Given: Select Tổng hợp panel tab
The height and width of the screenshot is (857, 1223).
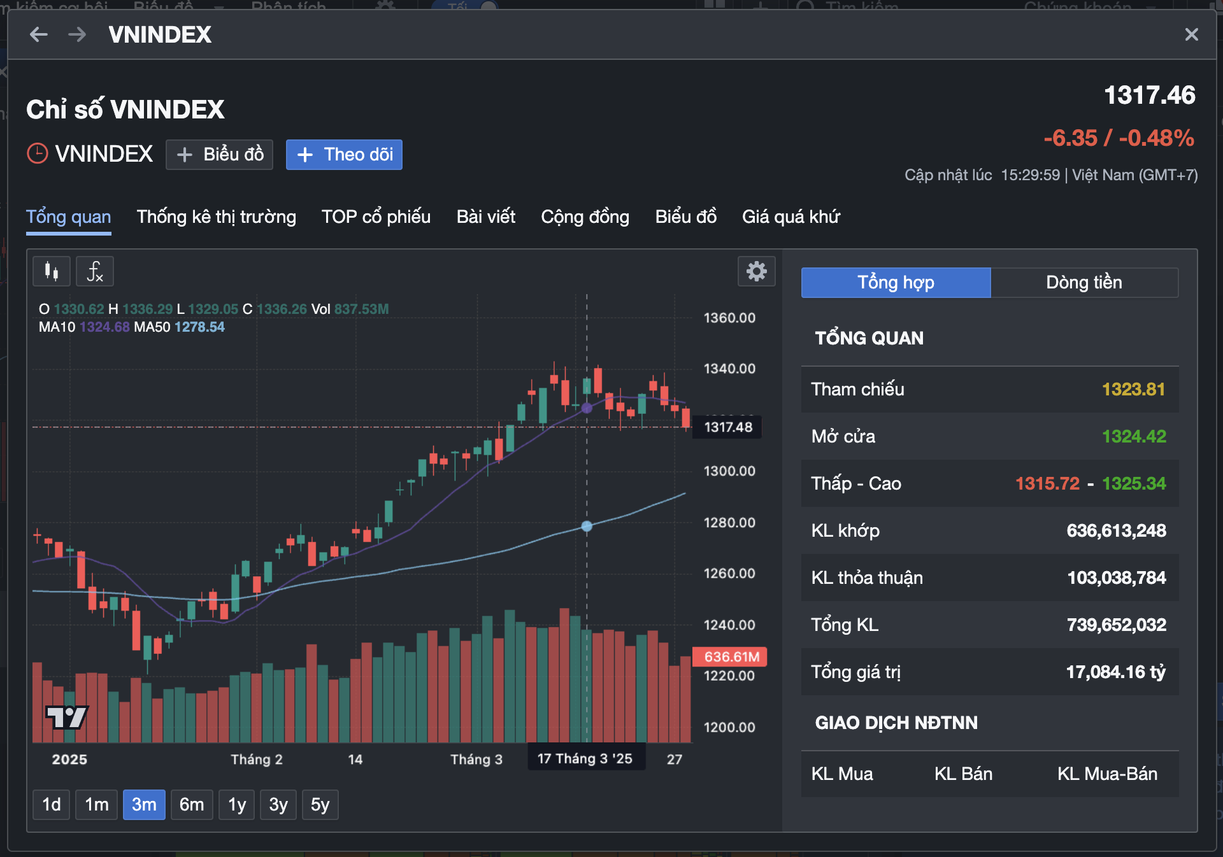Looking at the screenshot, I should (x=896, y=283).
